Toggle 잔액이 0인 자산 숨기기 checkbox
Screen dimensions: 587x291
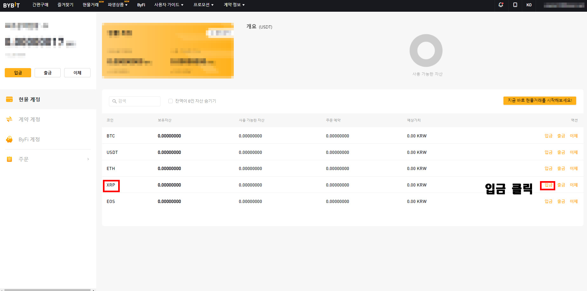171,101
